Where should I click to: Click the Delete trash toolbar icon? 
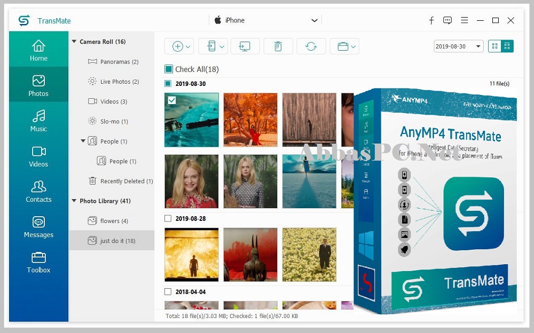point(278,46)
